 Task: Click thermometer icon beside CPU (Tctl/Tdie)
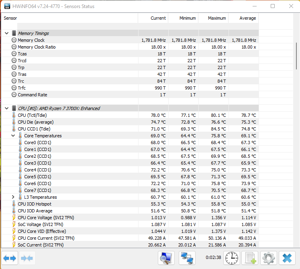pos(14,115)
